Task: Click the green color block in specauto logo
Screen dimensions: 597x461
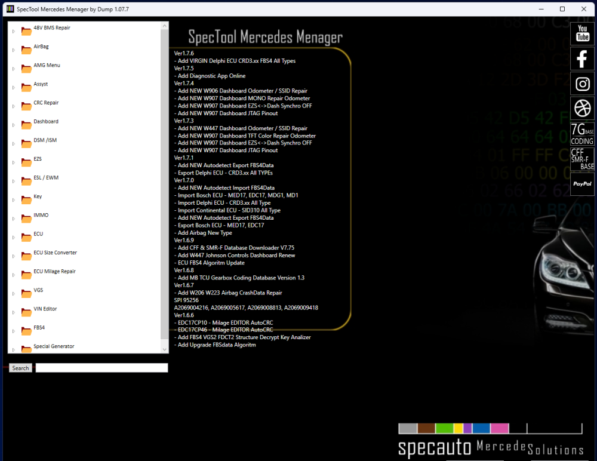Action: [444, 429]
